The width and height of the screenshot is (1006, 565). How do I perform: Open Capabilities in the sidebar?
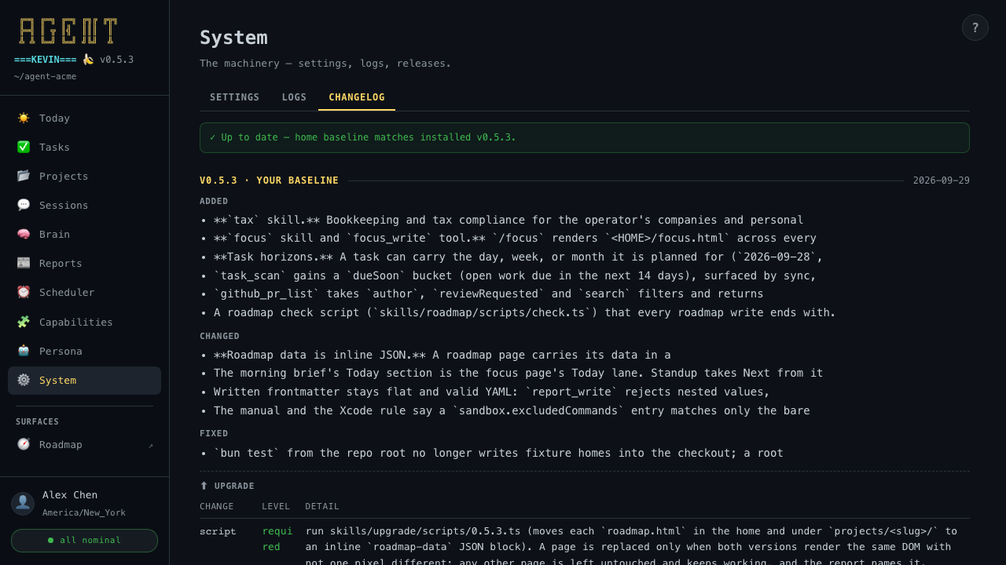pyautogui.click(x=84, y=322)
